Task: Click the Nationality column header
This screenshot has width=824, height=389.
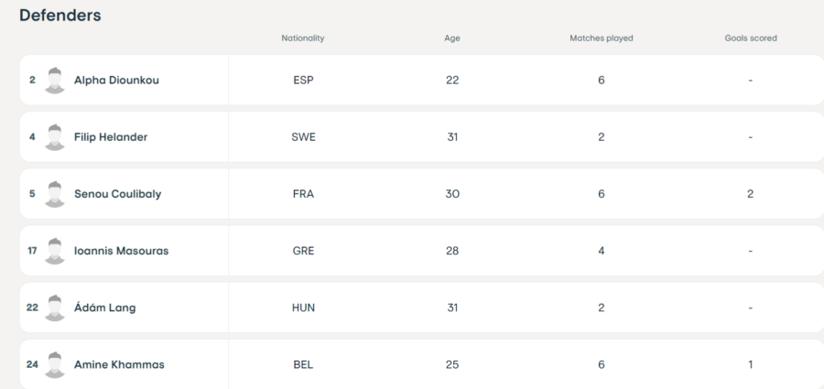Action: point(303,38)
